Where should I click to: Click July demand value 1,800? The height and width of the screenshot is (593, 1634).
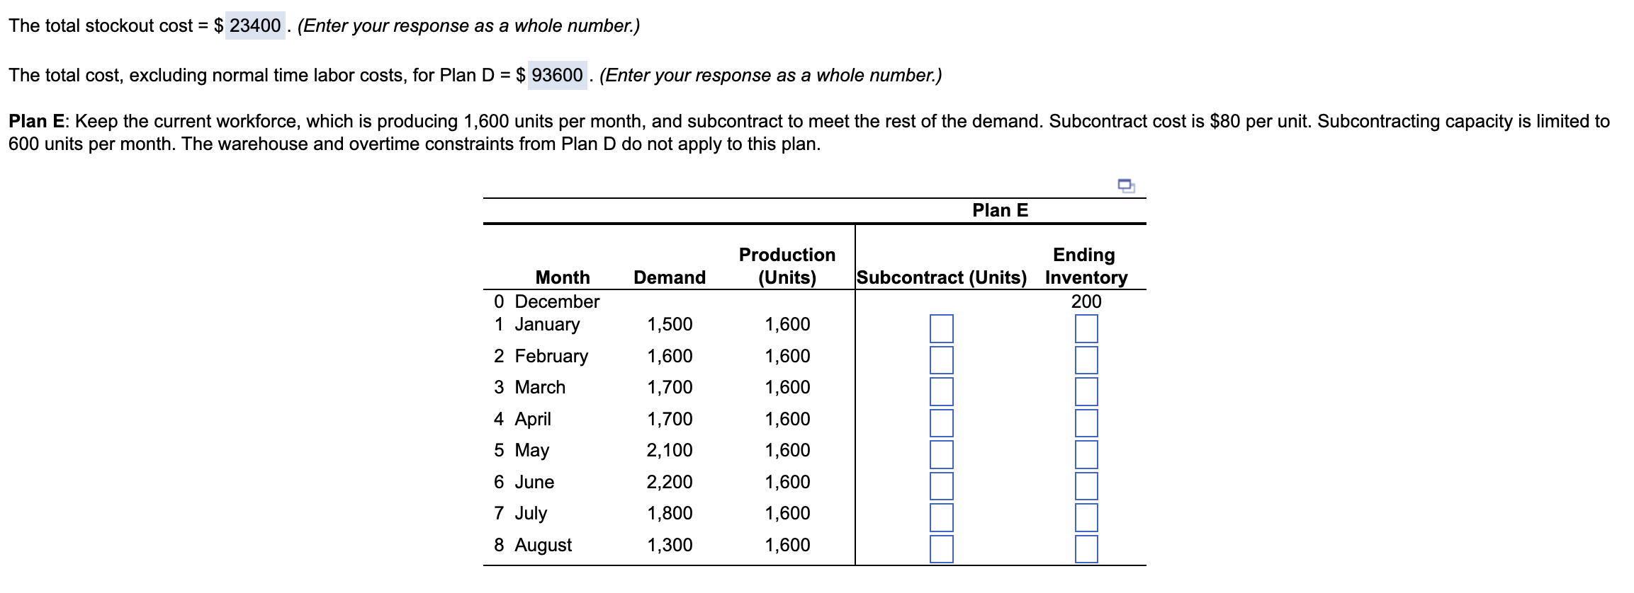[x=670, y=513]
